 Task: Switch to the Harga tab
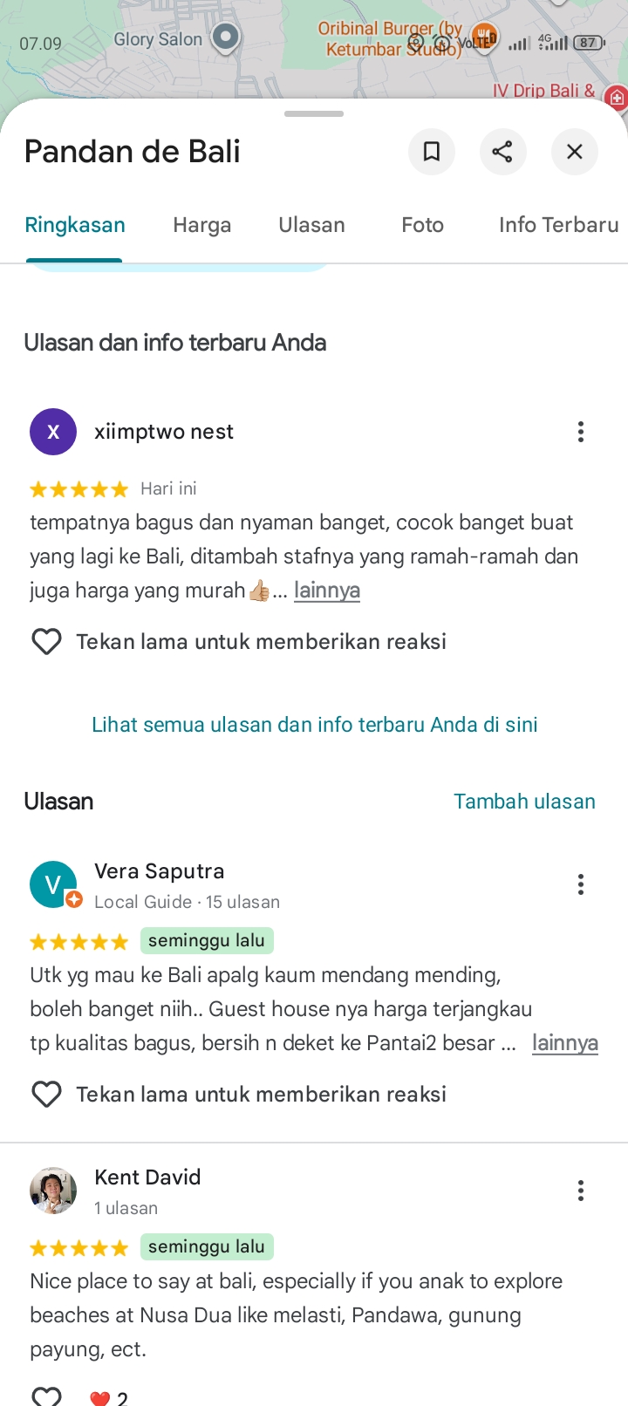[202, 225]
